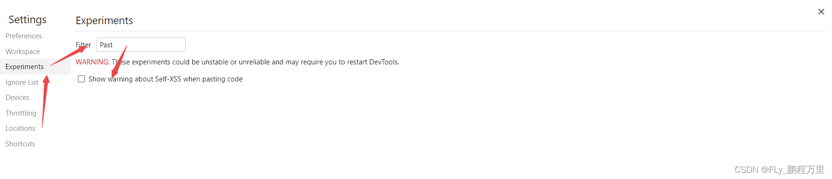Screen dimensions: 832x179
Task: Open the Throttling settings tab
Action: point(21,113)
